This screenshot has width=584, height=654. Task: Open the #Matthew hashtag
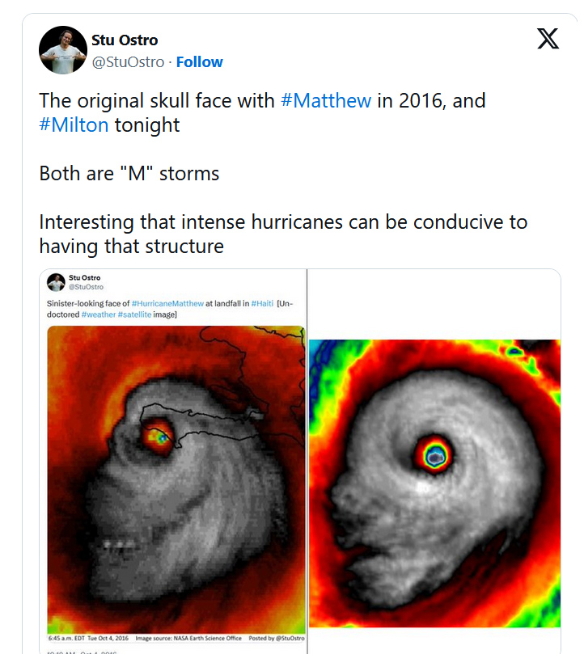point(326,100)
